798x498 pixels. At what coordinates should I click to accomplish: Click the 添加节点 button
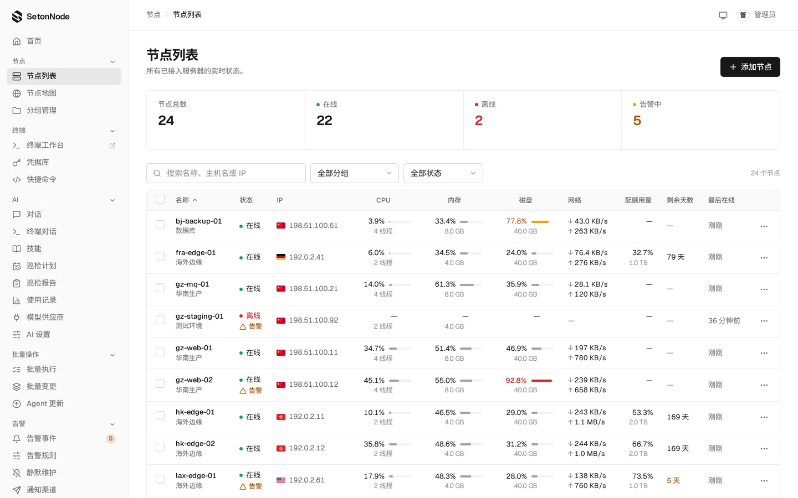click(750, 67)
